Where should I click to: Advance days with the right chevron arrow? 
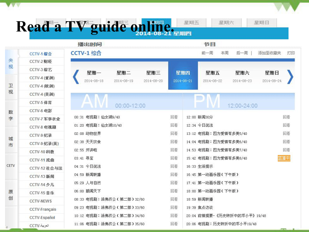pyautogui.click(x=290, y=77)
